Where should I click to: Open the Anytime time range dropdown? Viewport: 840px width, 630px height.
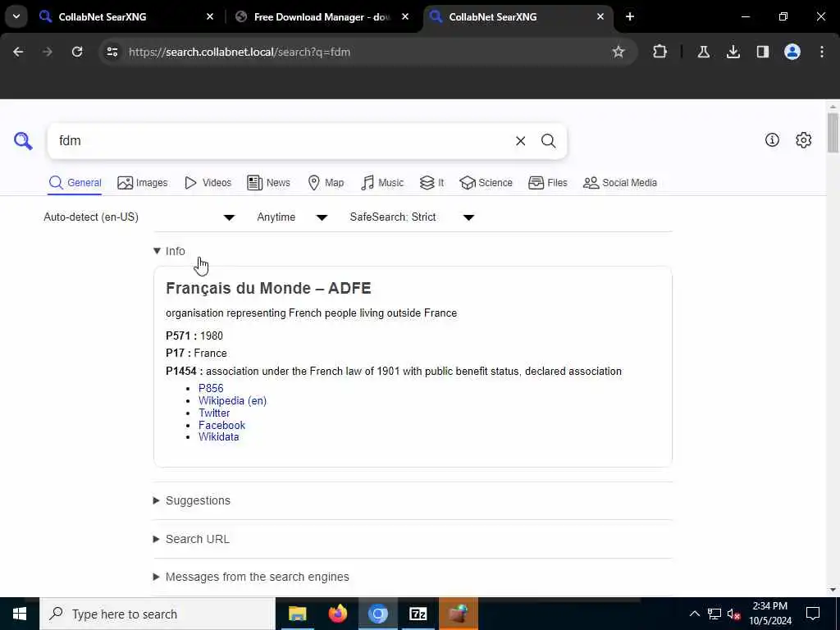(292, 217)
